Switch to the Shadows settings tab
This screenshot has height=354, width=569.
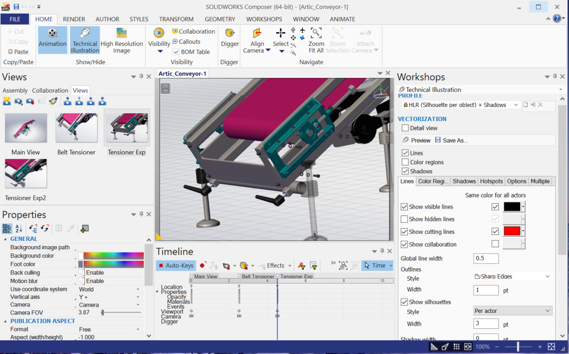tap(464, 181)
